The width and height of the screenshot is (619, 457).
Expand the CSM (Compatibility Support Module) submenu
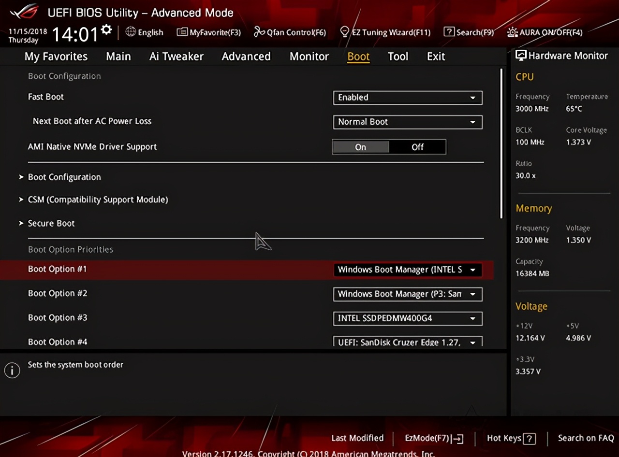click(98, 200)
